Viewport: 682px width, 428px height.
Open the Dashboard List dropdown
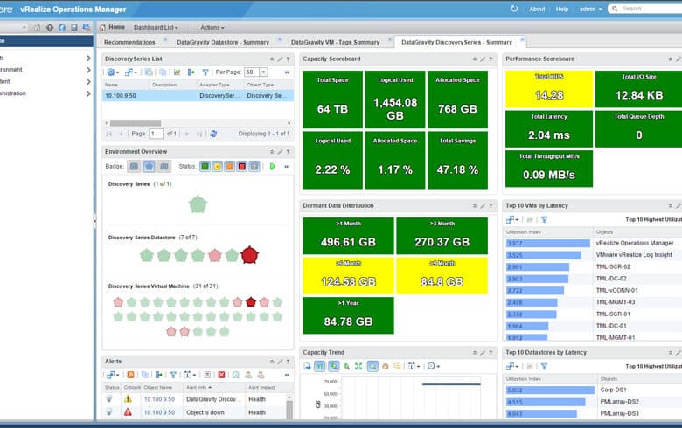[156, 27]
